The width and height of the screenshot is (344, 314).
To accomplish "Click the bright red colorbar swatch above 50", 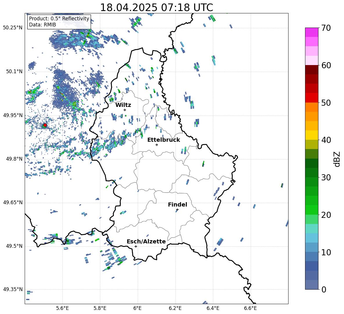I will (311, 98).
